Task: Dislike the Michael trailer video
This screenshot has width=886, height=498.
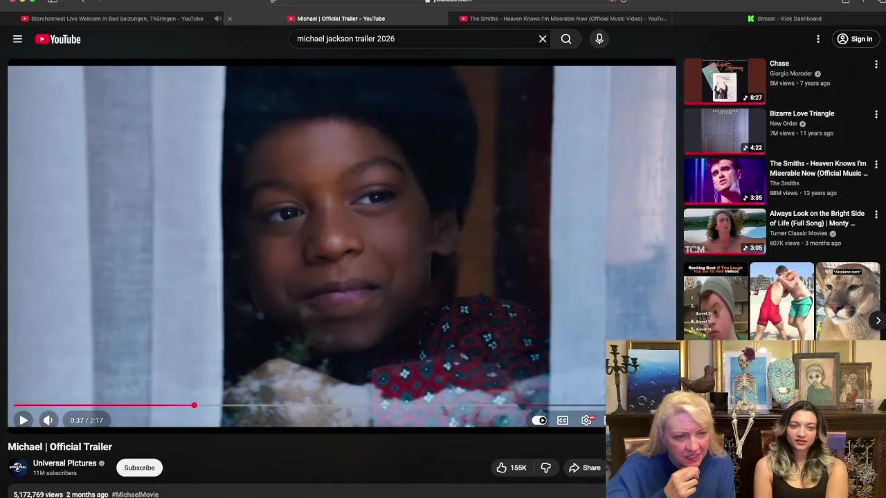Action: pos(545,468)
